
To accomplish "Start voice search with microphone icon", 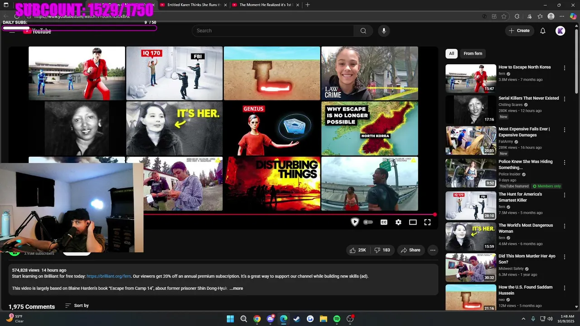I will pos(384,31).
